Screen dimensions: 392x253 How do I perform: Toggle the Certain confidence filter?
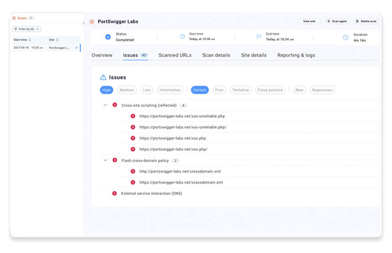click(x=200, y=90)
